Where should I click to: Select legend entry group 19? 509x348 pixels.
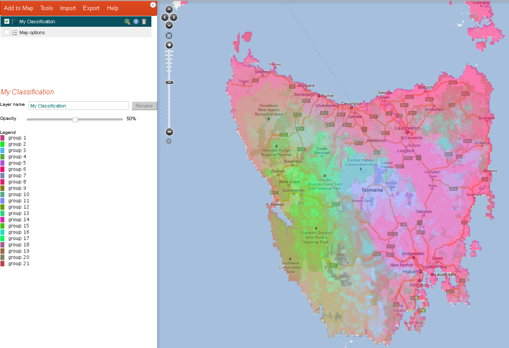(x=19, y=251)
